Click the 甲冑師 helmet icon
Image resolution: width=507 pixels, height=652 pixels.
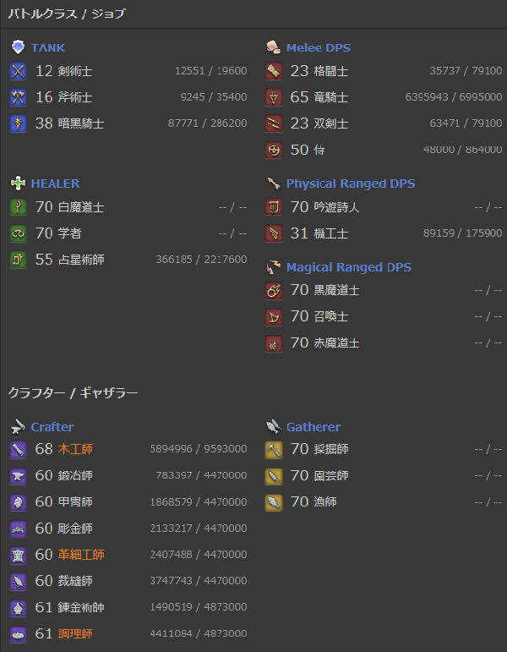18,501
